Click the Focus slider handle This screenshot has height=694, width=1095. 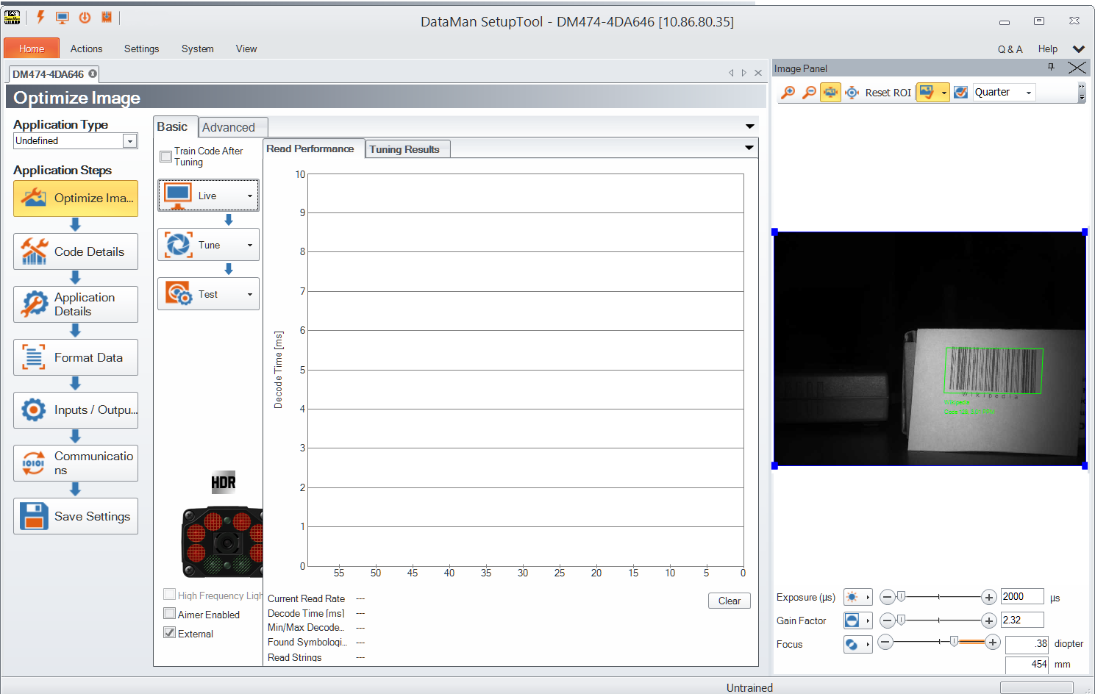click(954, 642)
